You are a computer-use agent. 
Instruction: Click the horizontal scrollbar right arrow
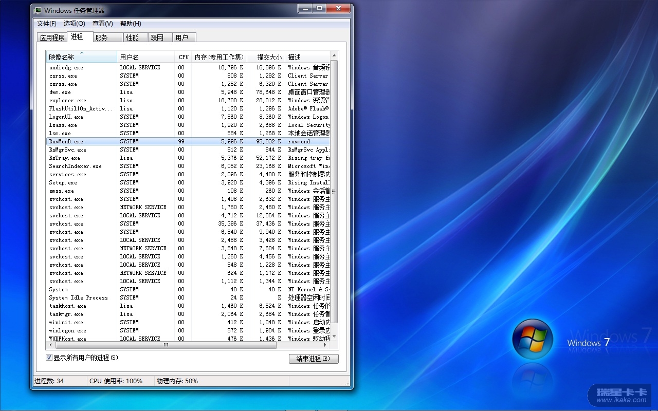[326, 345]
